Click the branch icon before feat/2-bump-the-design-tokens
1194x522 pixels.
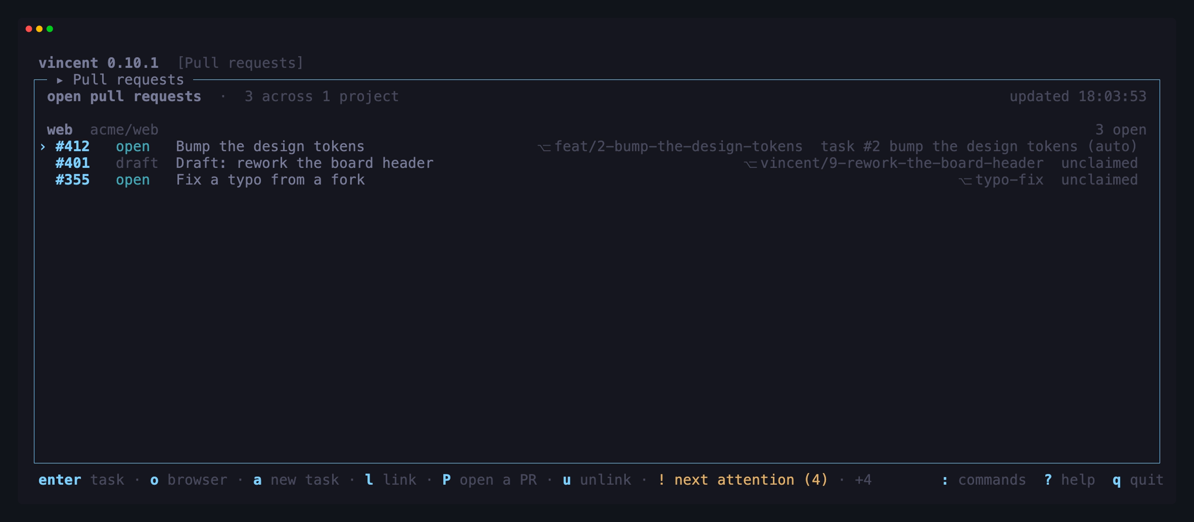[x=544, y=148]
